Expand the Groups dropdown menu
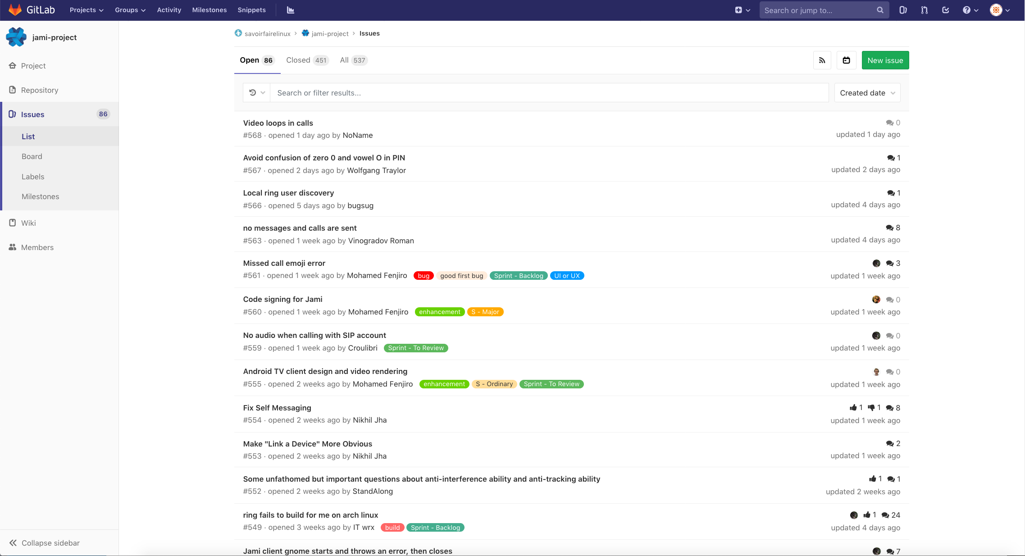Viewport: 1025px width, 556px height. point(130,10)
